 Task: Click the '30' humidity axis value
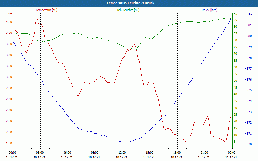pos(235,108)
